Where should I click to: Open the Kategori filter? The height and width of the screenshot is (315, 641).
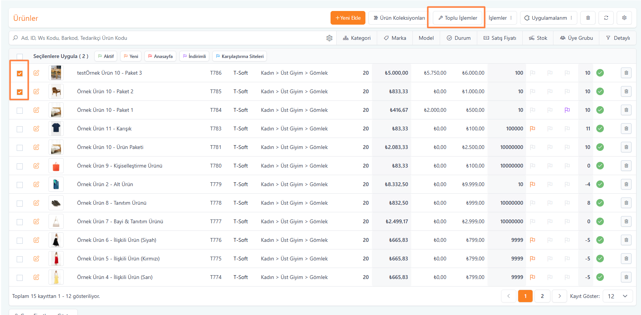coord(357,38)
